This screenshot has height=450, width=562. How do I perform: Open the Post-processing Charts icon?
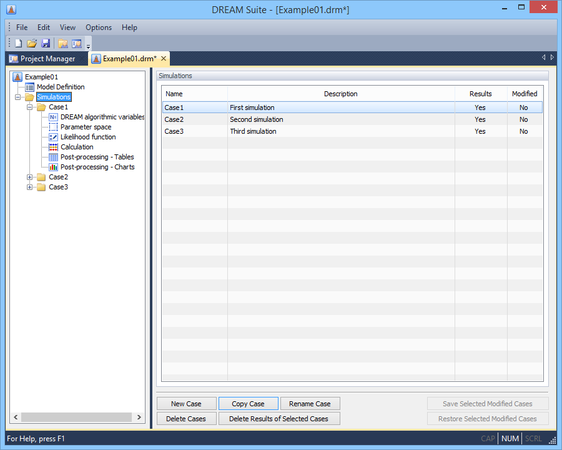point(54,167)
